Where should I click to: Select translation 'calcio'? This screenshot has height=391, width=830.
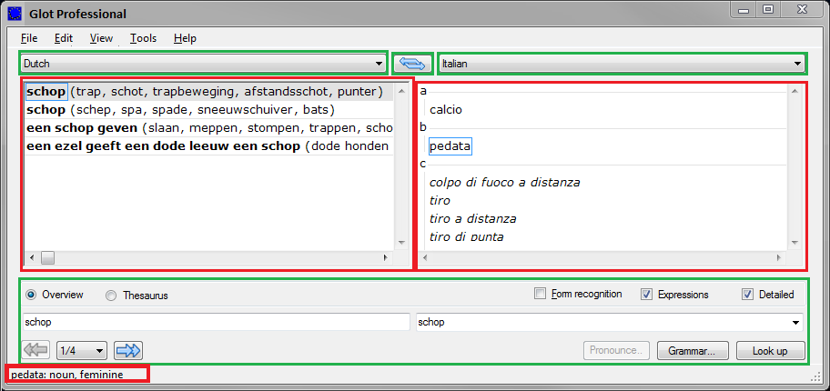(446, 110)
